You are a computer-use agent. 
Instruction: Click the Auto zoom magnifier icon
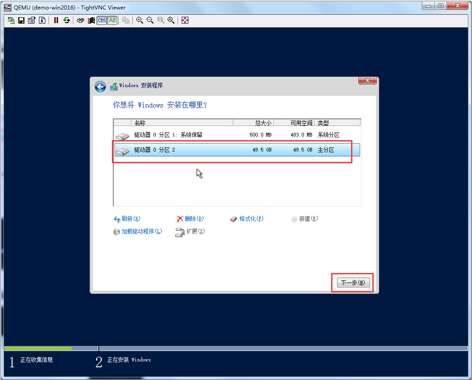pos(171,20)
